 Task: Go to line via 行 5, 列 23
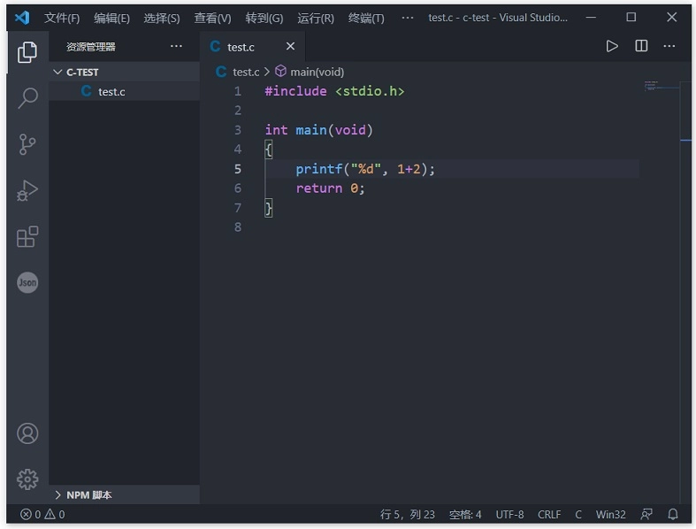(408, 514)
